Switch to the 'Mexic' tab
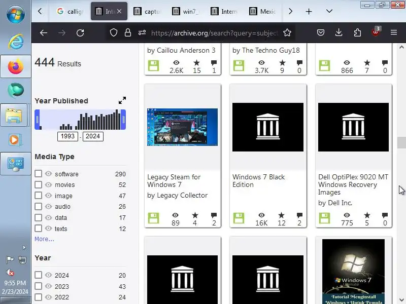Viewport: 406px width, 304px height. (262, 11)
